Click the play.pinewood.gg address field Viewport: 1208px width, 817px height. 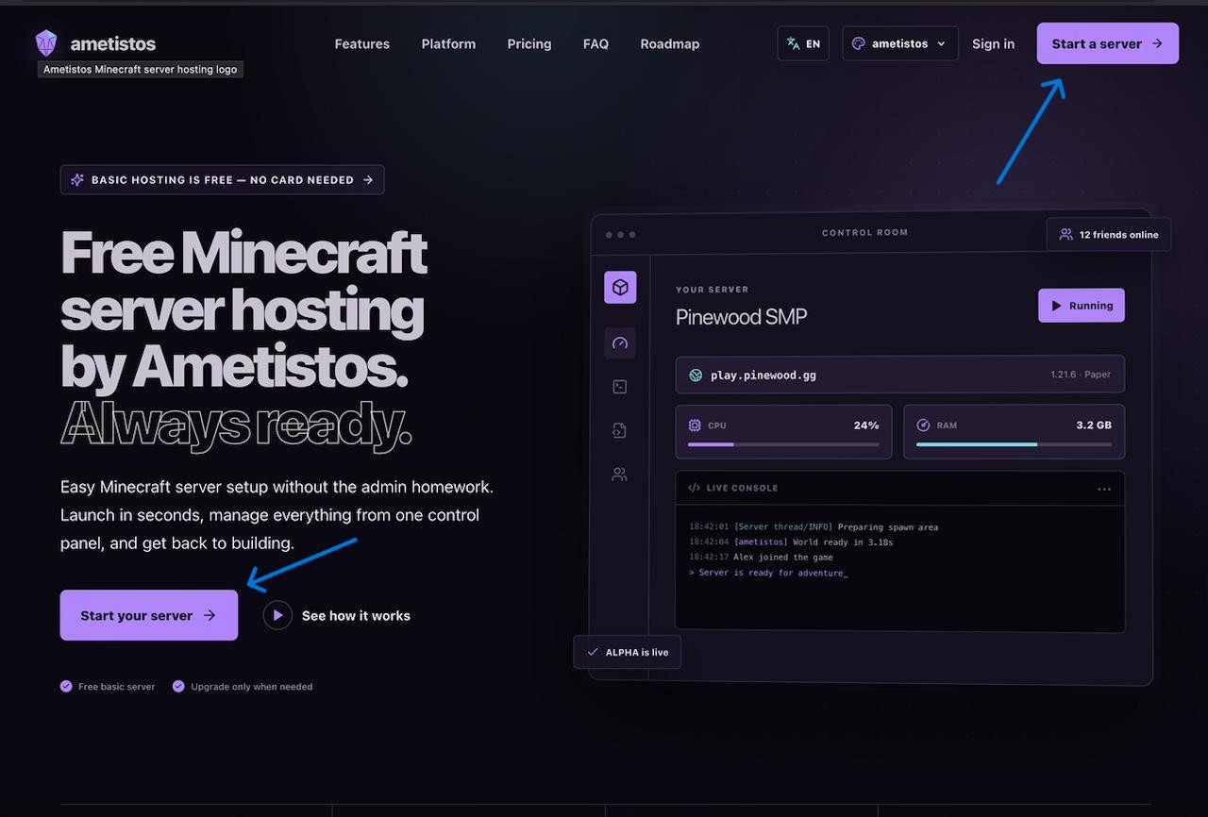click(900, 375)
